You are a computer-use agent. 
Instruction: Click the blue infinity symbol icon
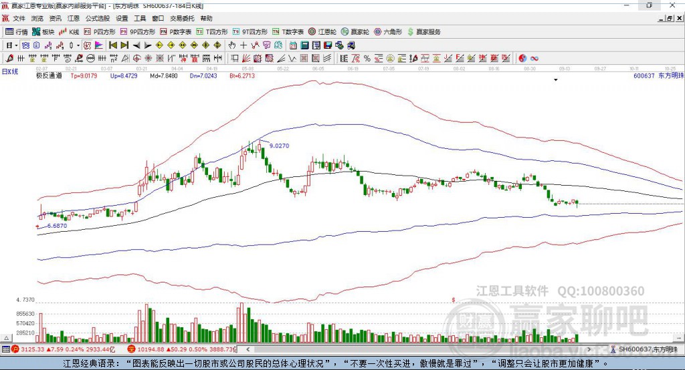(534, 59)
